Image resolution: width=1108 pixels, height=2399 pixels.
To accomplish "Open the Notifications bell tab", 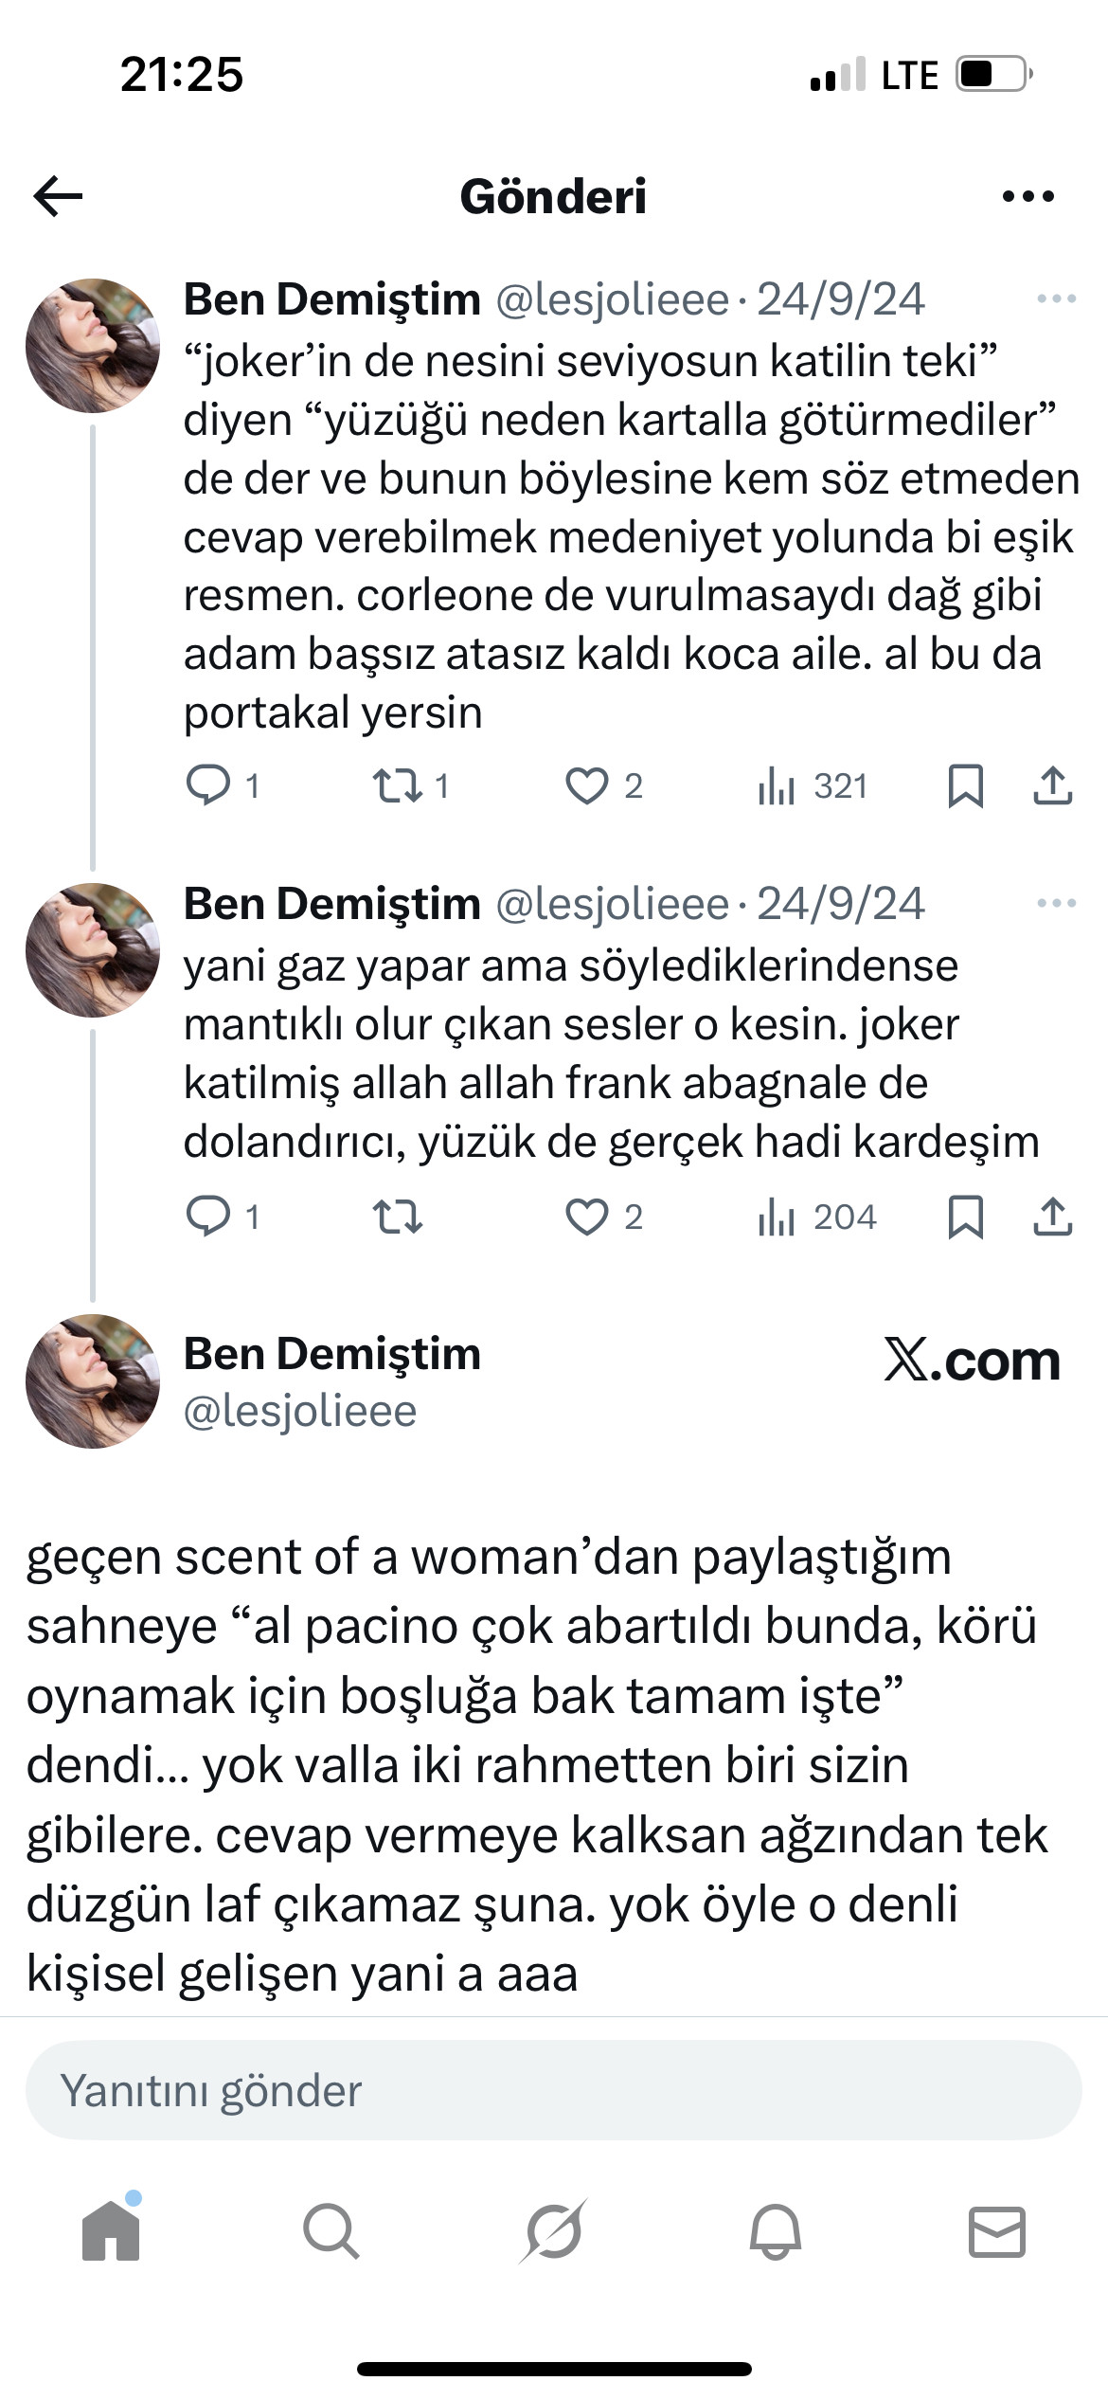I will (776, 2231).
